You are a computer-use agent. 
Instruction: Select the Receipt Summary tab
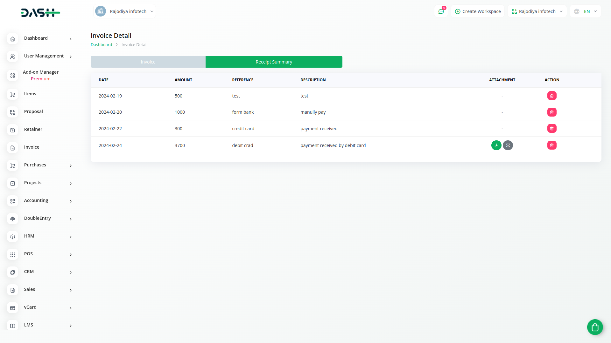point(274,62)
